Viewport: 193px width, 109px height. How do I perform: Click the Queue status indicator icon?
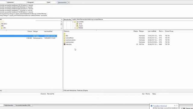[x=184, y=108]
